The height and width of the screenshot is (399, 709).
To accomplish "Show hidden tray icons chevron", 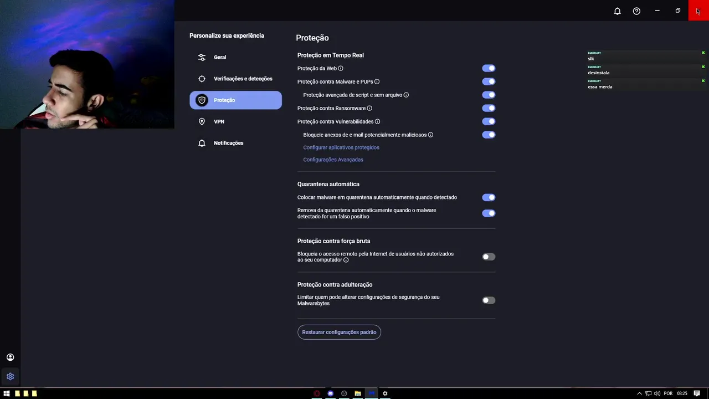I will [x=639, y=393].
